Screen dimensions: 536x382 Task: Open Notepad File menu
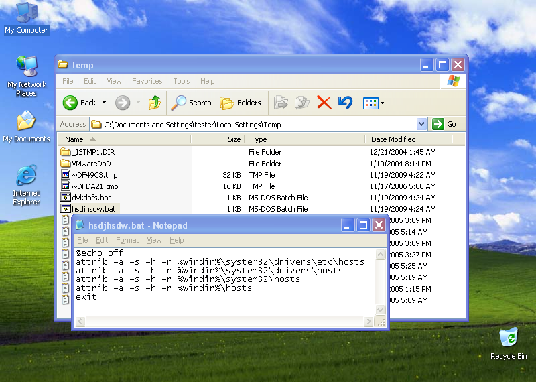pyautogui.click(x=82, y=240)
